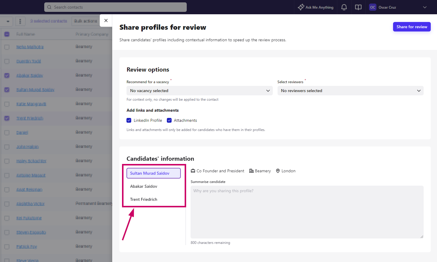Expand the Oscar Cruz account menu chevron
Screen dimensions: 437x262
(425, 7)
